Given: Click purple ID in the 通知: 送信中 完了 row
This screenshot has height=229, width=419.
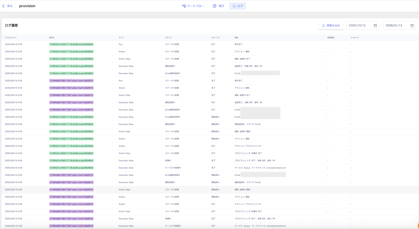Looking at the screenshot, I should tap(71, 95).
